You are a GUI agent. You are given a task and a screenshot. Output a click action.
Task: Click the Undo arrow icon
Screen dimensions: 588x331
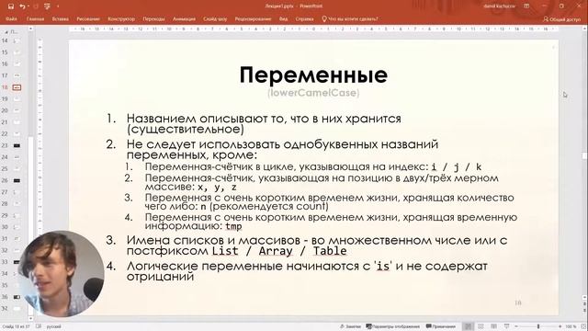[x=22, y=6]
